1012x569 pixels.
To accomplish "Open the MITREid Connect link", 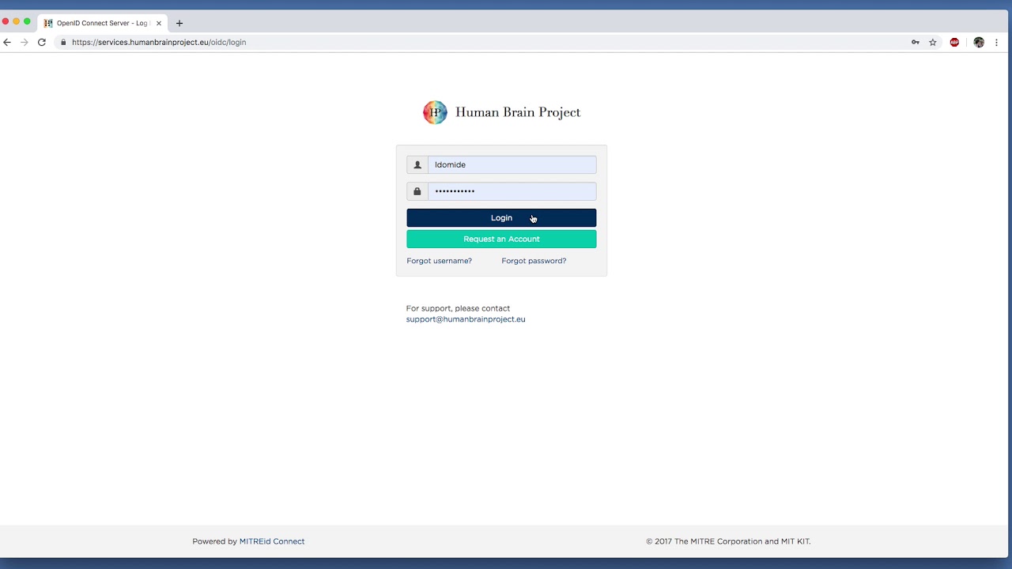I will point(272,541).
